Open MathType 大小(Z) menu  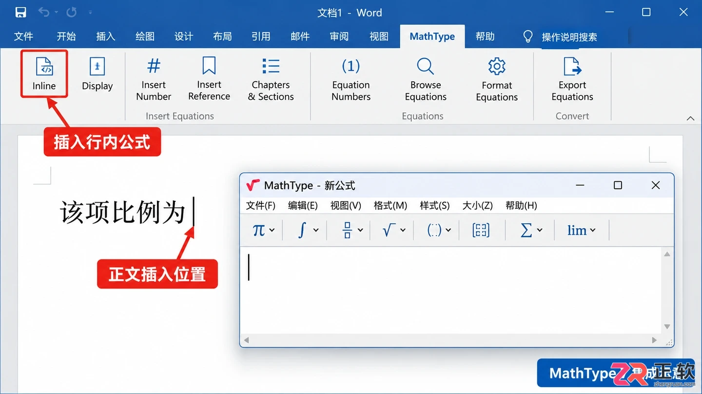[x=477, y=205]
